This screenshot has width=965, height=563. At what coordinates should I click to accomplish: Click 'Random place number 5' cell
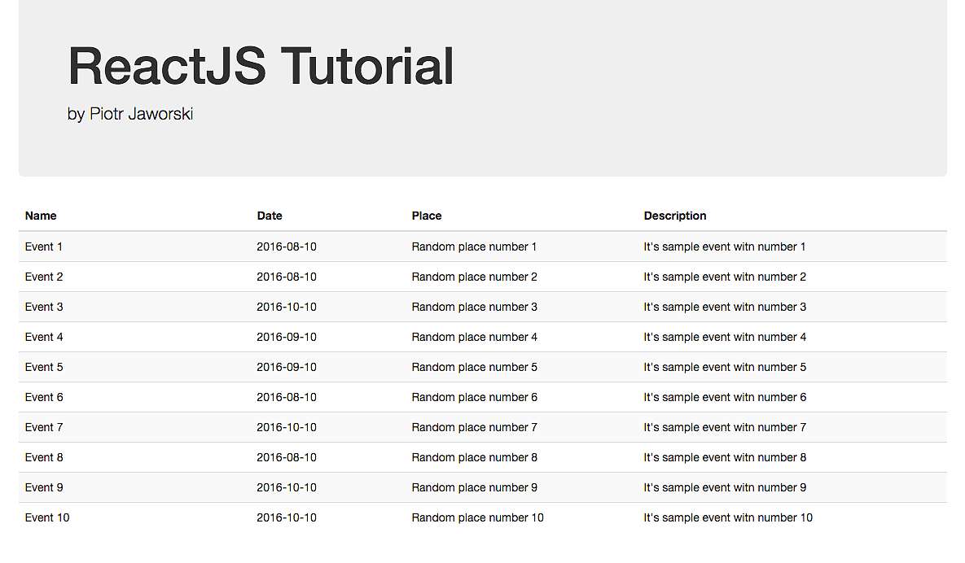coord(475,367)
